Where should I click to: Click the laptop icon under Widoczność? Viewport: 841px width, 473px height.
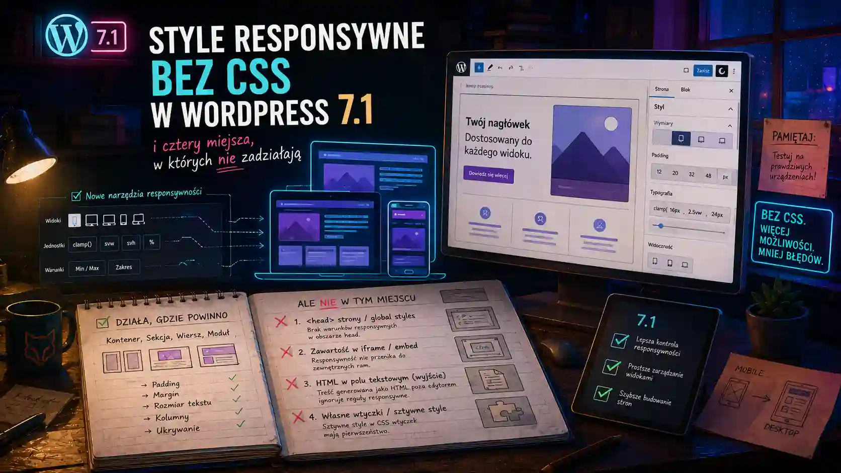pyautogui.click(x=685, y=264)
